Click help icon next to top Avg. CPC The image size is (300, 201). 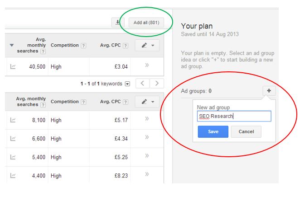pos(125,46)
